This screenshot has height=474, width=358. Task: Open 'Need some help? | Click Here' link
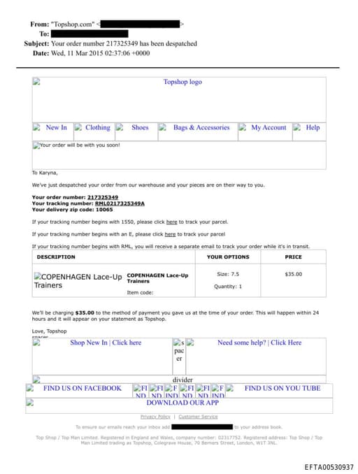coord(259,343)
